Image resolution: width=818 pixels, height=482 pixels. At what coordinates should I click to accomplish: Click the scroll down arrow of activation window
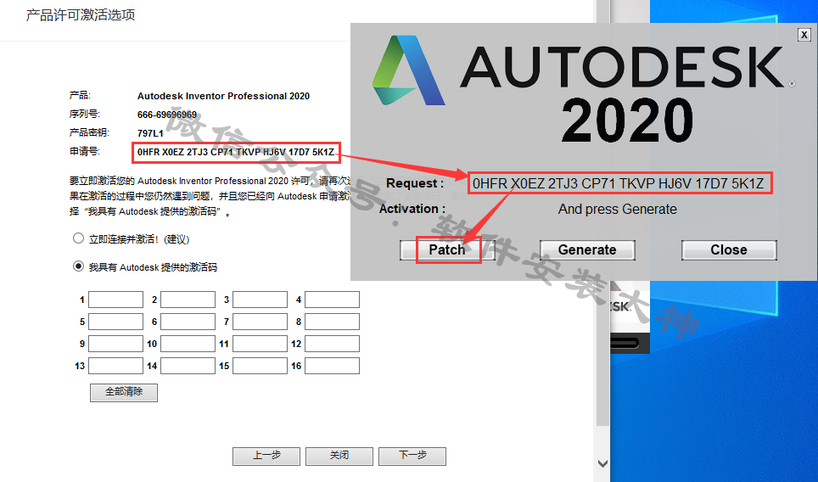[602, 463]
